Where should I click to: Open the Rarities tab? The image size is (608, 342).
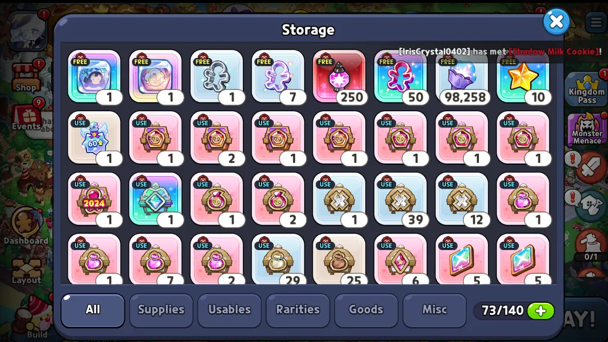298,310
